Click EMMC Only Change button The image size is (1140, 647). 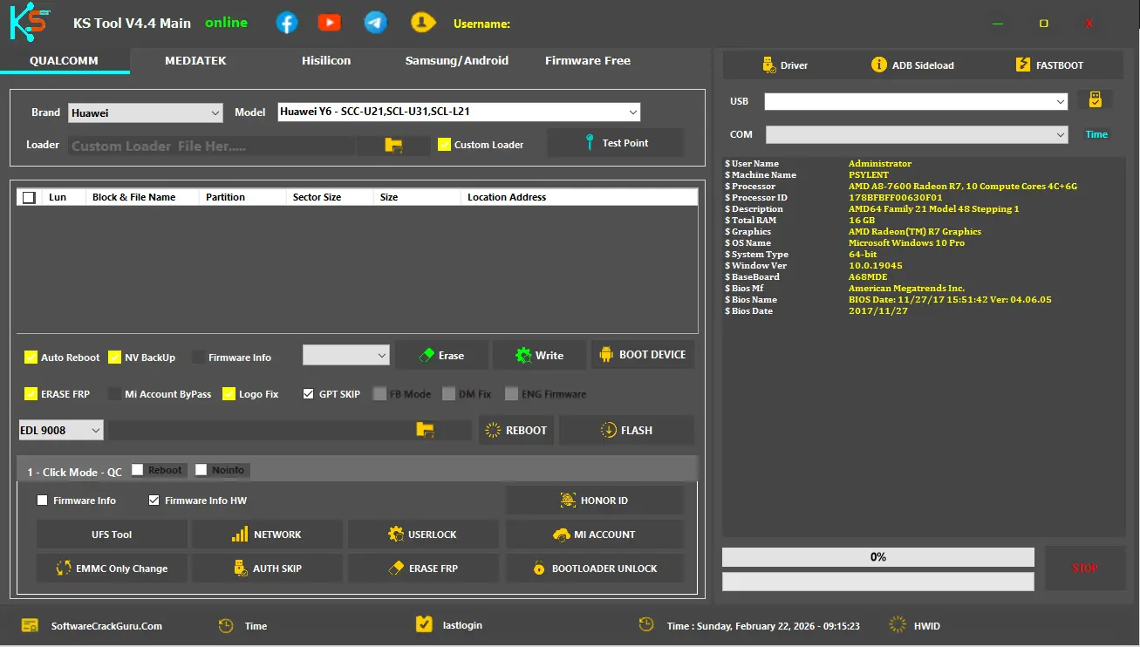tap(112, 569)
